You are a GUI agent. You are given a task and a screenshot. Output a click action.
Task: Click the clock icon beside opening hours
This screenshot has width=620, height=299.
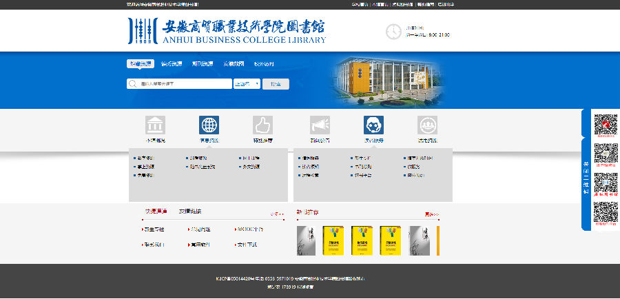pyautogui.click(x=393, y=31)
